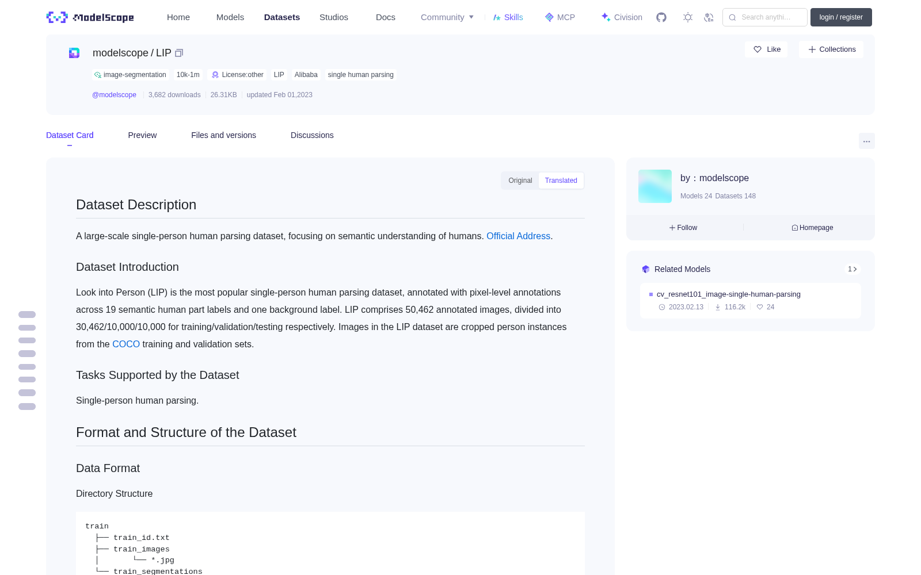Switch to Files and versions tab
Image resolution: width=921 pixels, height=575 pixels.
point(223,135)
